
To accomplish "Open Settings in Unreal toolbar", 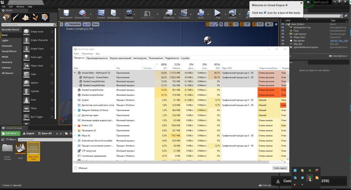I will (x=129, y=14).
